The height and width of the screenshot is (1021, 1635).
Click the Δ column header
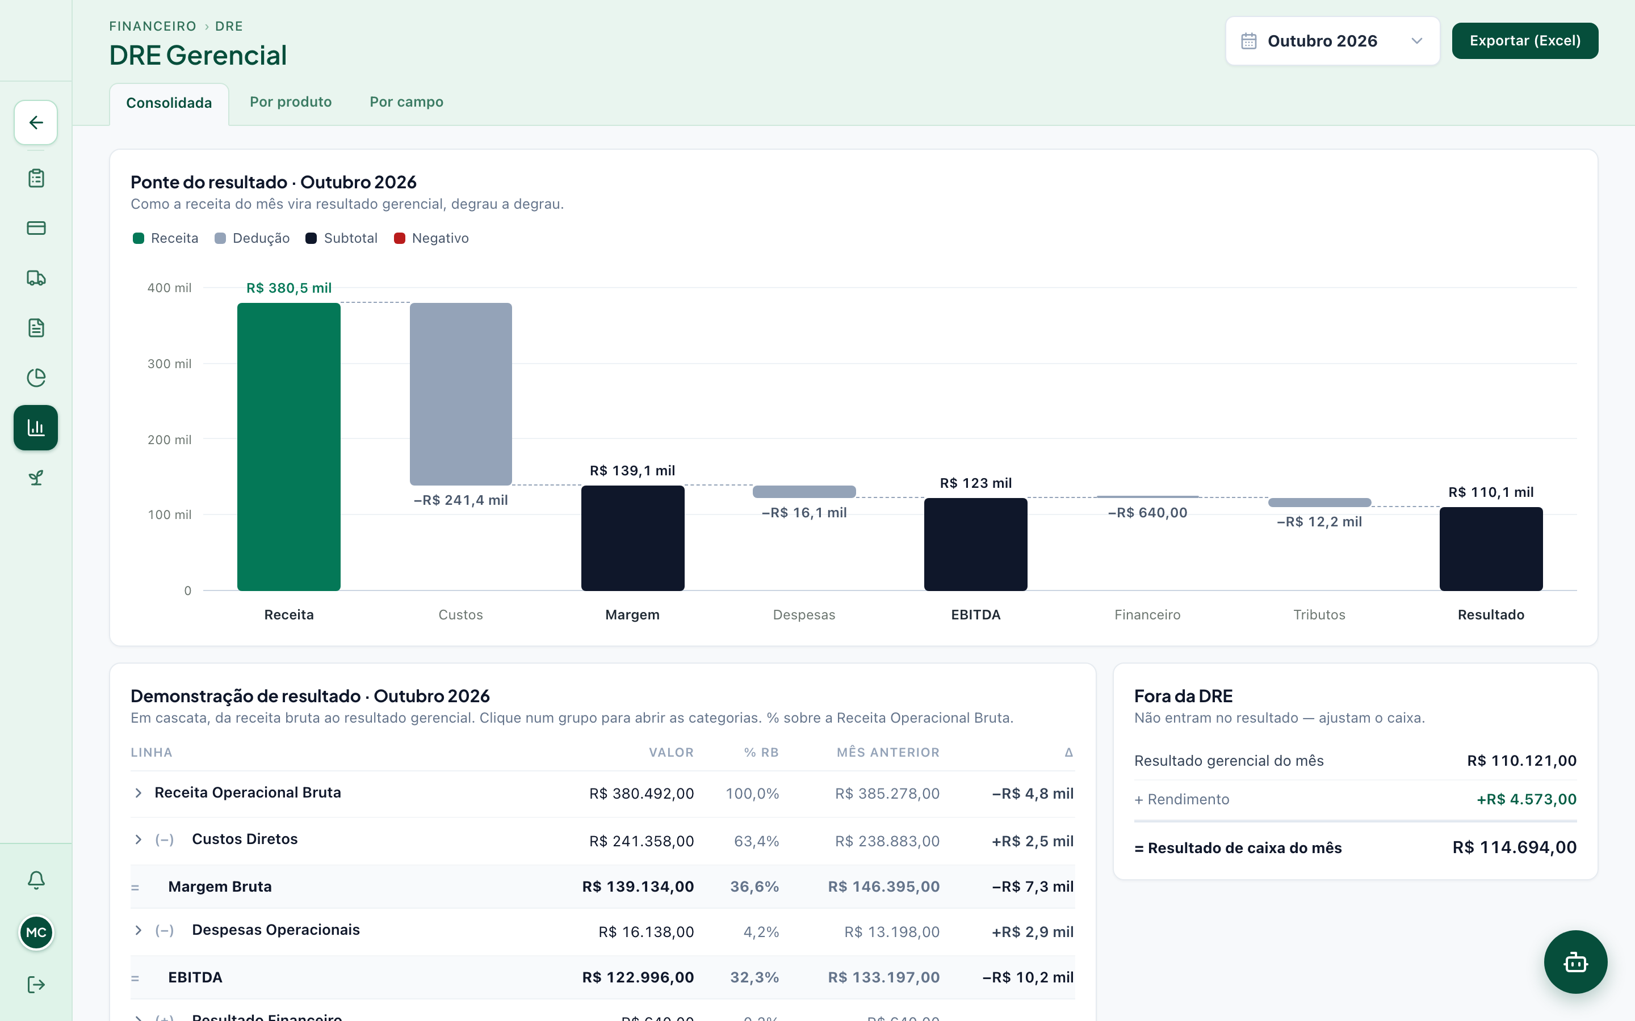click(1069, 752)
